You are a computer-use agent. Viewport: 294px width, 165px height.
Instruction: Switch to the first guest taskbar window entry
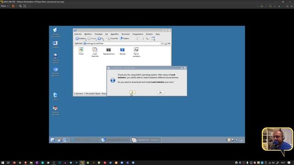point(85,140)
